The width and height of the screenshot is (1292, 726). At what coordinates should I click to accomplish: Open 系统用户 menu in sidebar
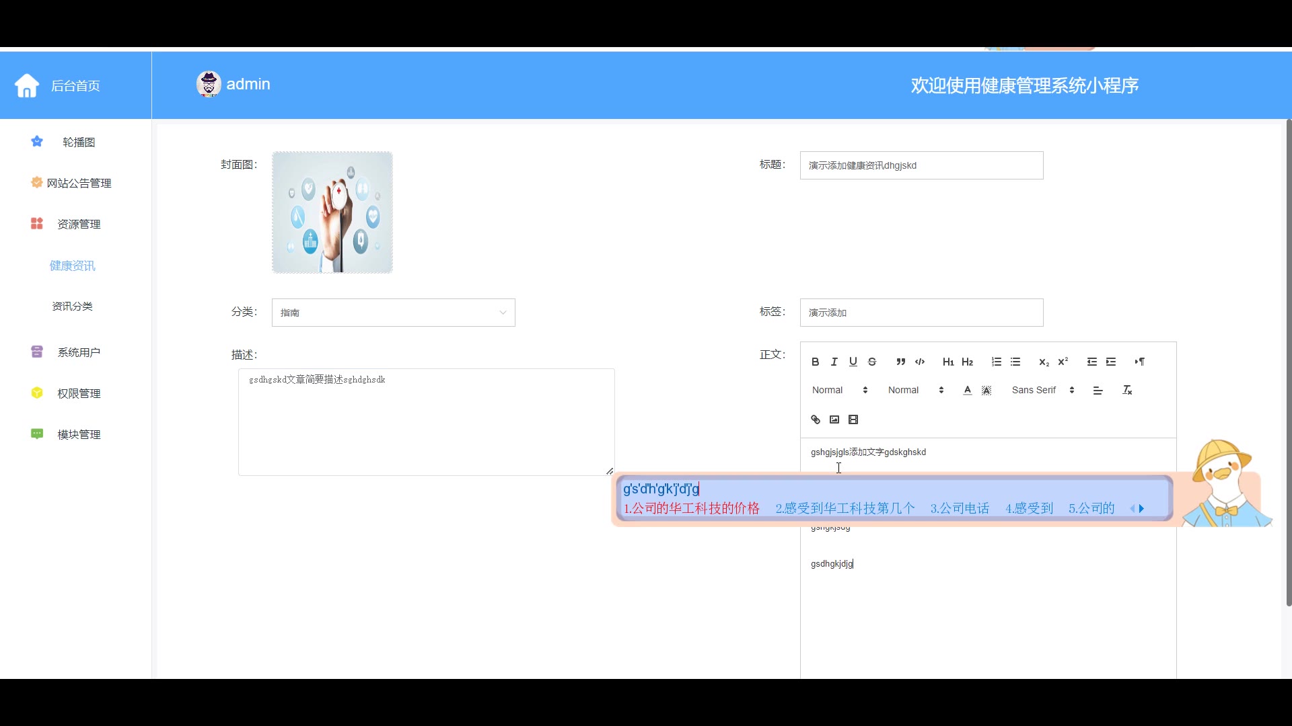point(79,352)
